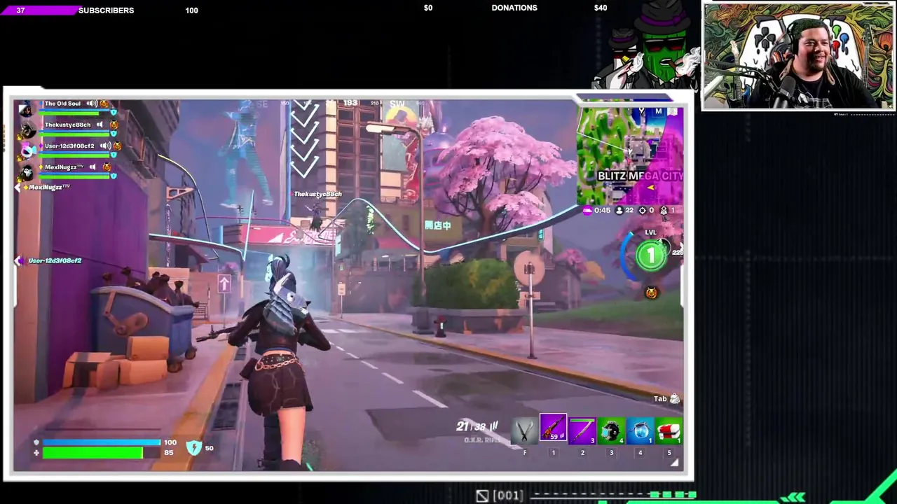Screen dimensions: 897x504
Task: Click MexiNugzz's speaker voice icon
Action: click(93, 167)
